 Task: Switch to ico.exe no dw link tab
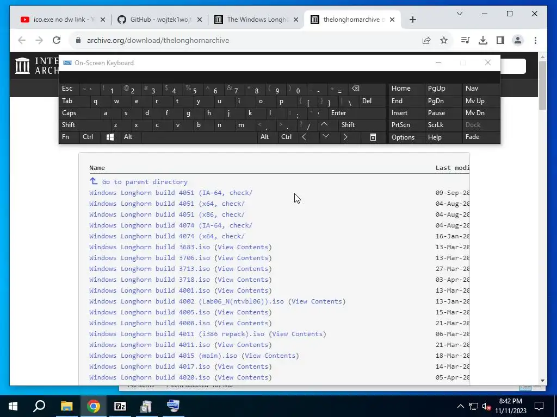(63, 20)
